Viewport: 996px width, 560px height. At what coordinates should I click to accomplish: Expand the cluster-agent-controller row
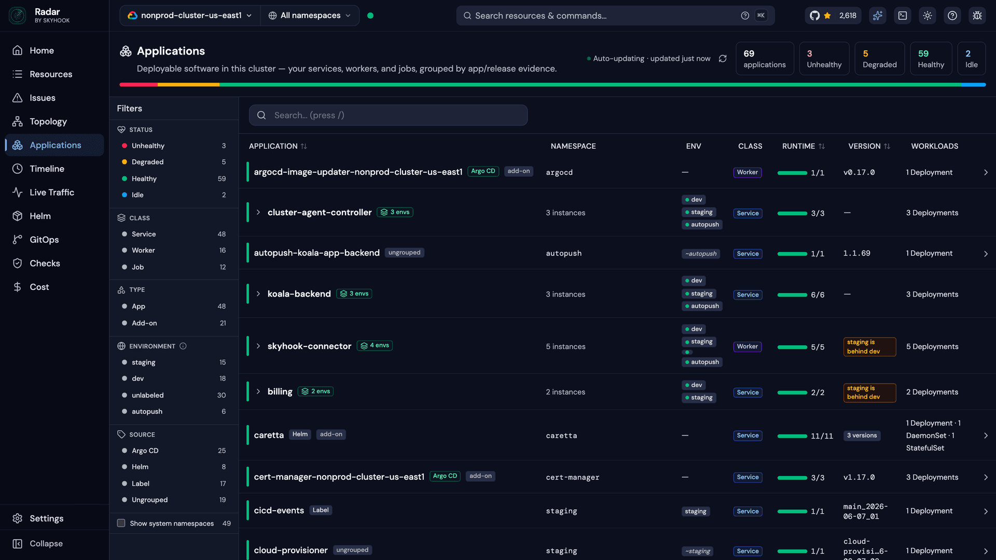tap(258, 213)
